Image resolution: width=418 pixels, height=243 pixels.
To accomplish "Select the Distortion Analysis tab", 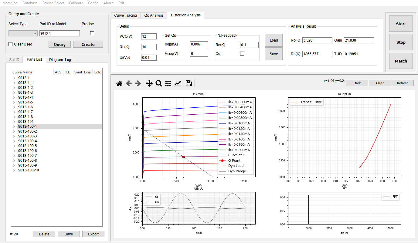I will tap(185, 15).
